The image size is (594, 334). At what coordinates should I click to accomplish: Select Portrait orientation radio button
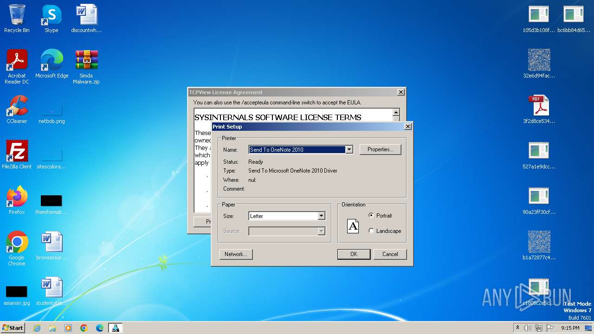point(371,215)
